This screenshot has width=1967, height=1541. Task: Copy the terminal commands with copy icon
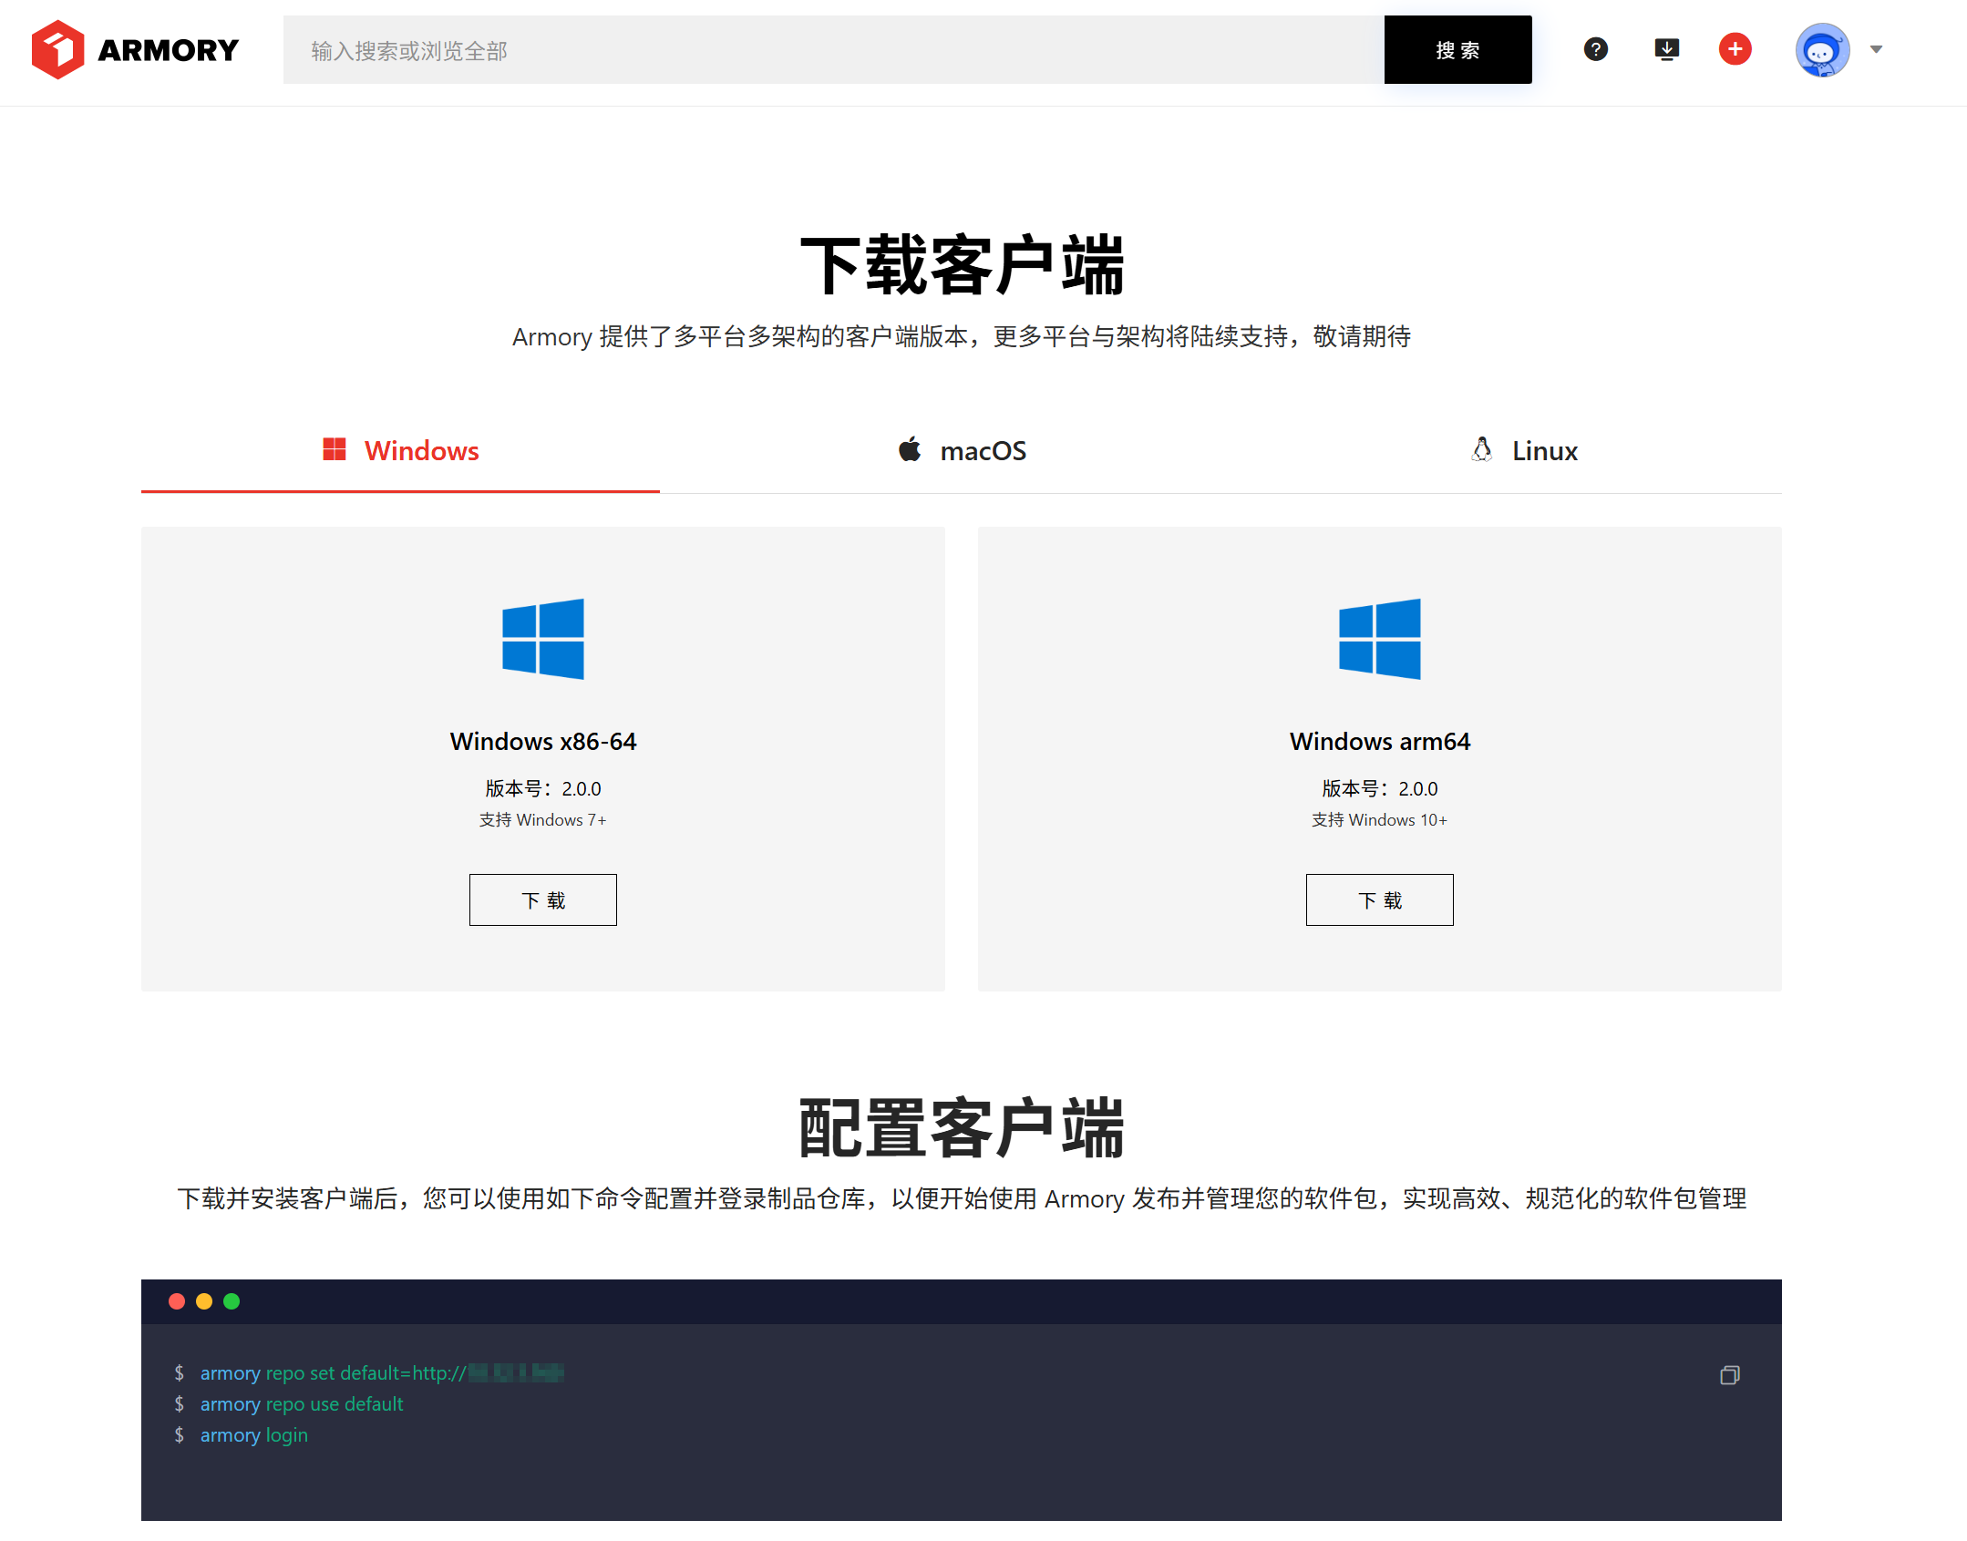point(1729,1375)
